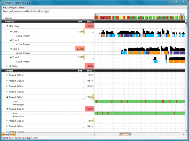Click the vertical scrollbar up arrow
Viewport: 189px width, 141px height.
[x=186, y=18]
